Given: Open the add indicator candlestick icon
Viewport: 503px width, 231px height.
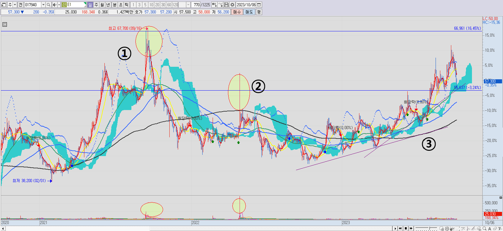Looking at the screenshot, I should [x=214, y=5].
